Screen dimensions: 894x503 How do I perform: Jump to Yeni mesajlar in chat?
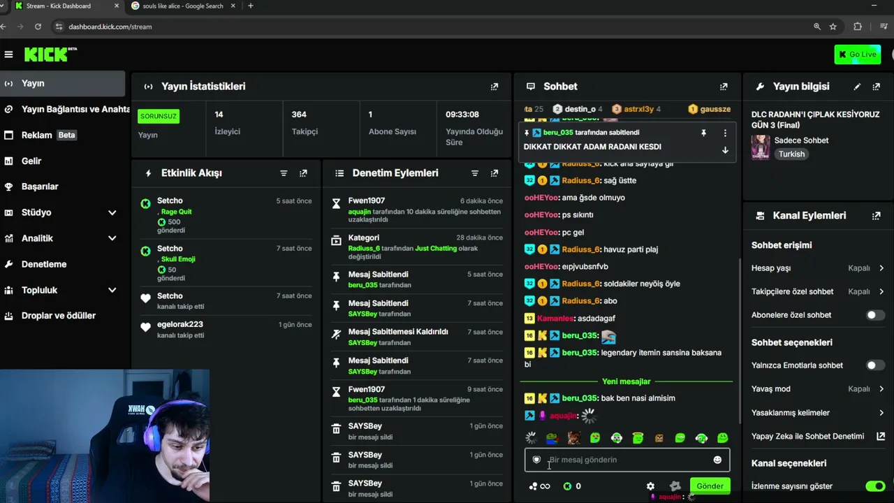click(626, 381)
